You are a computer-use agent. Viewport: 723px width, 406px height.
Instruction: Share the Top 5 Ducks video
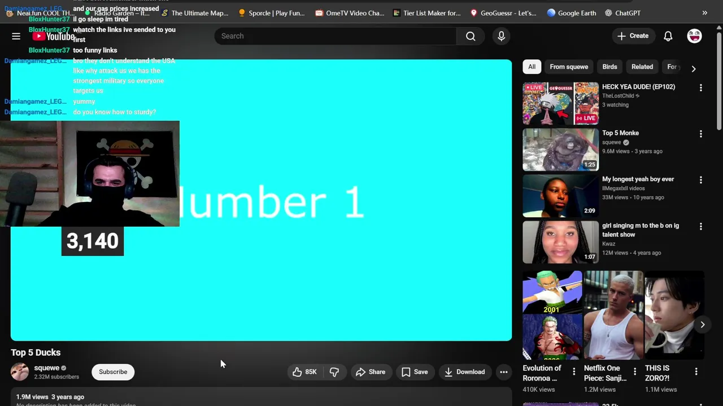371,372
